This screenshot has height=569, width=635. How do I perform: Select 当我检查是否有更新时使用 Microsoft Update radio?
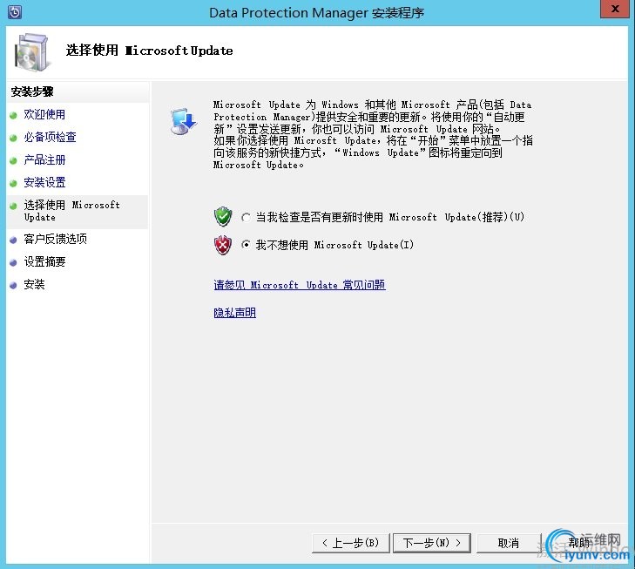[246, 218]
